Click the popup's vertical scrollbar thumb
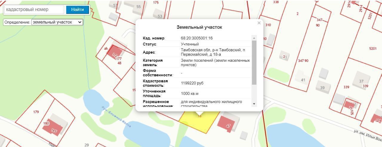Viewport: 382px width, 147px height. [x=254, y=63]
